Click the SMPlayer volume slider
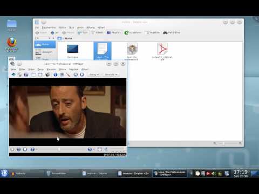This screenshot has width=259, height=194. tap(117, 149)
